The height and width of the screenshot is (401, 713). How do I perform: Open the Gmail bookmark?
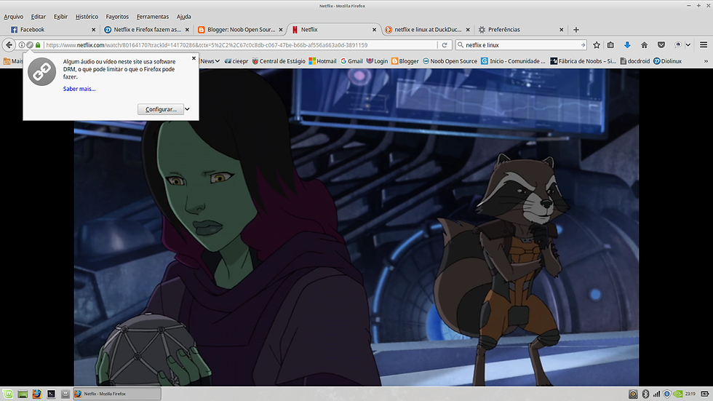click(x=351, y=61)
